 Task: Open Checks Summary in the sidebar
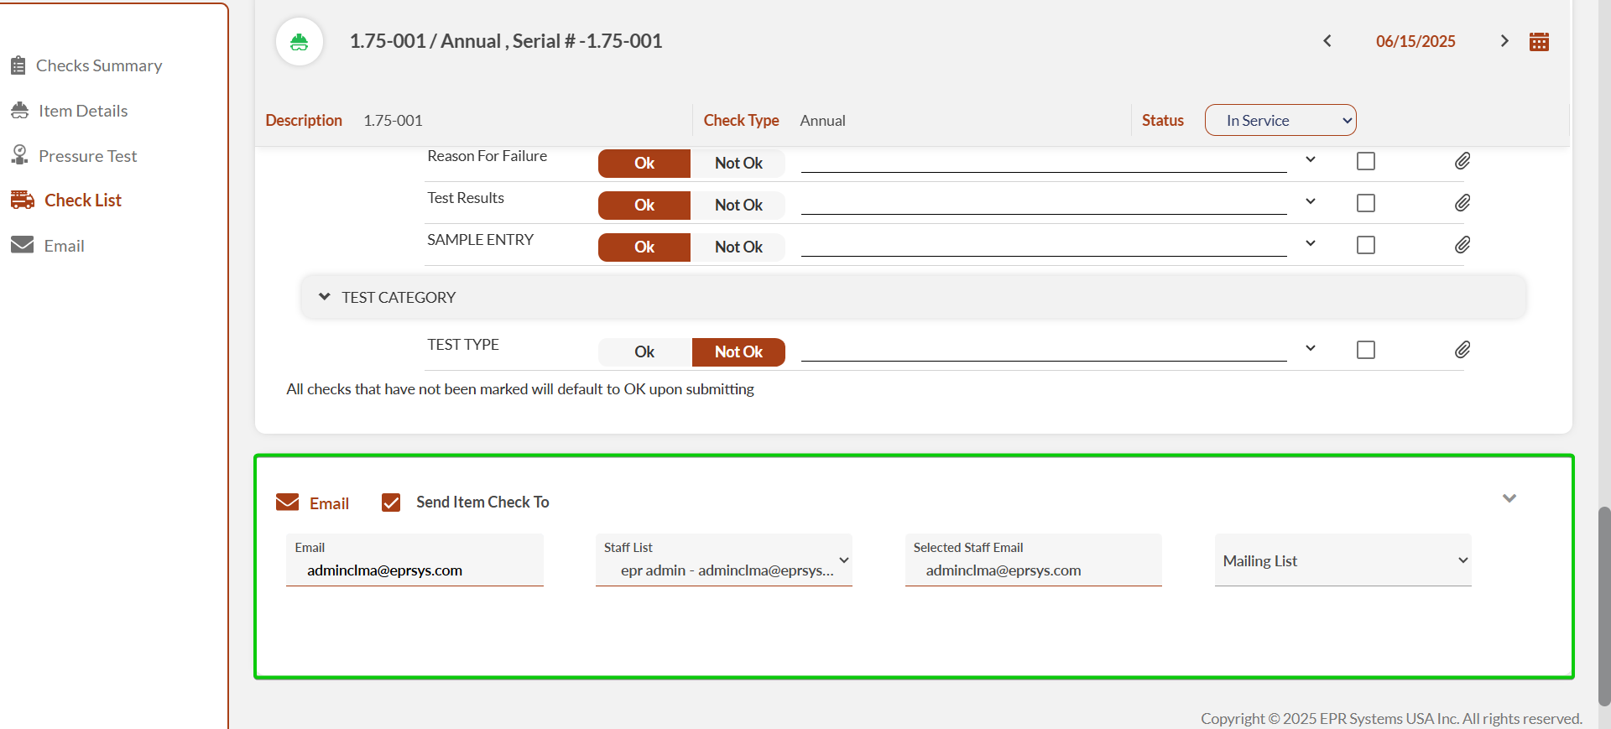pyautogui.click(x=98, y=65)
